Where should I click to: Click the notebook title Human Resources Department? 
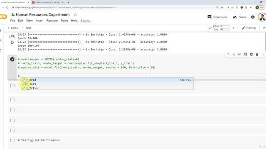[43, 14]
